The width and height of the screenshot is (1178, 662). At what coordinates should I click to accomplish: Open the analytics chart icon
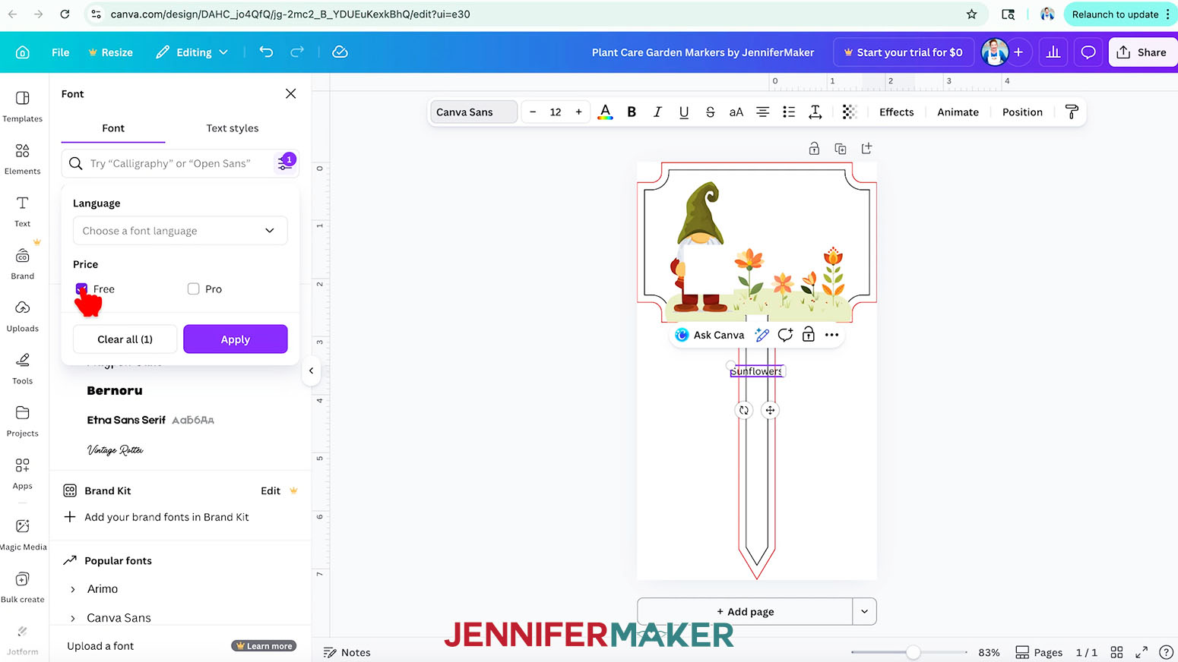point(1053,52)
